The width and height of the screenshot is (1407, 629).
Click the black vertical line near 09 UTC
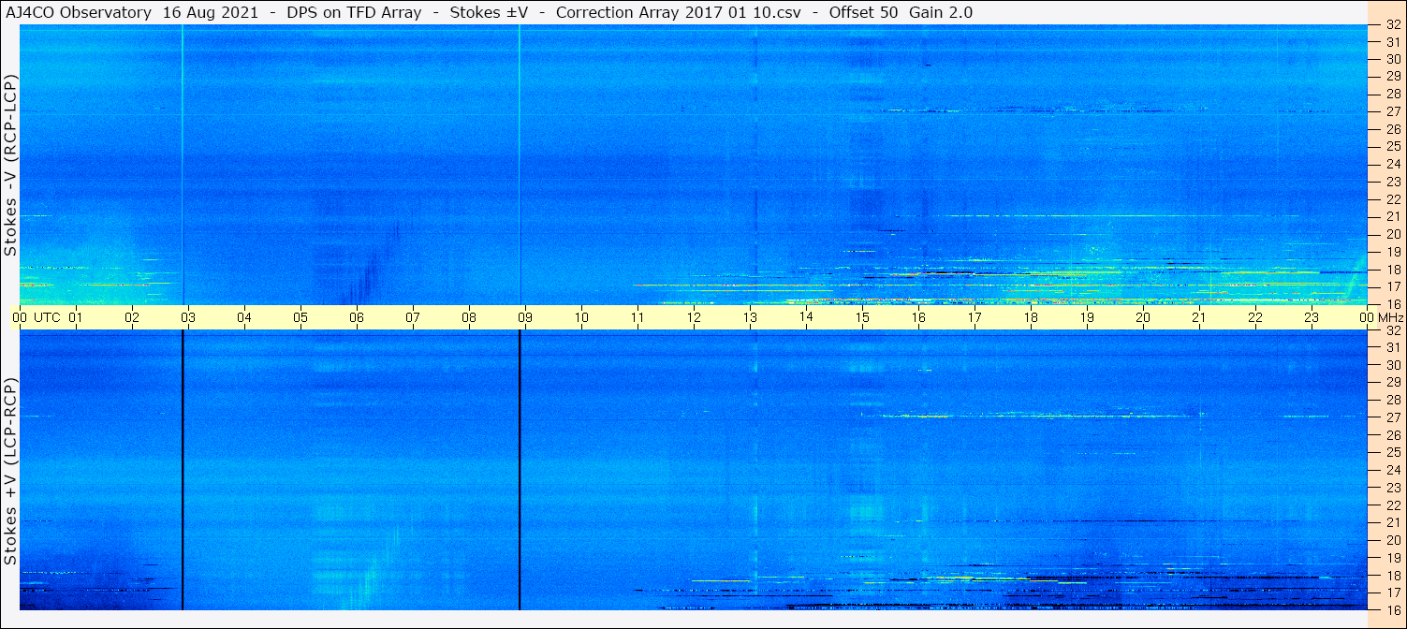point(520,470)
